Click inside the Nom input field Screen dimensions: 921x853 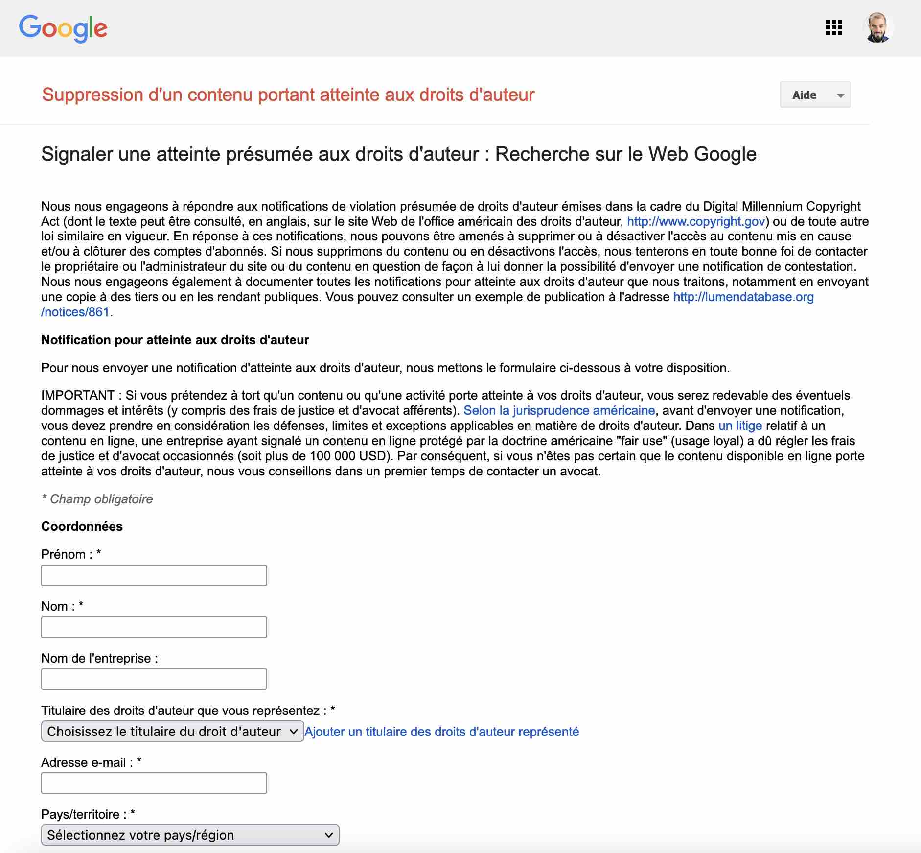point(153,627)
